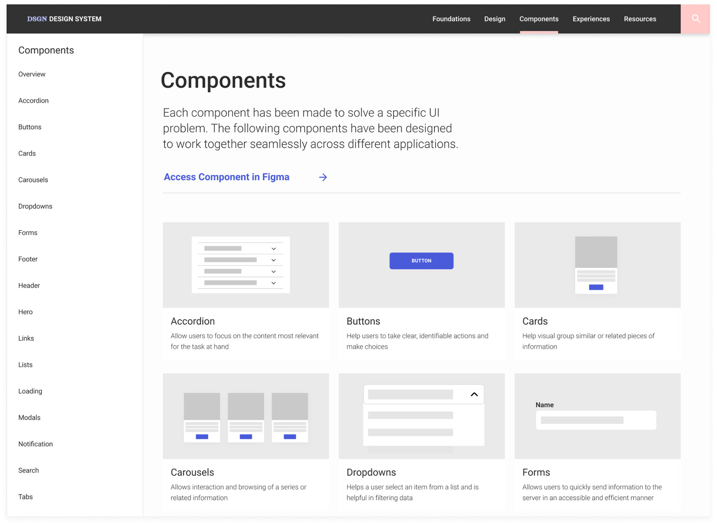Select Loading in the sidebar
Viewport: 717px width, 525px height.
[30, 391]
